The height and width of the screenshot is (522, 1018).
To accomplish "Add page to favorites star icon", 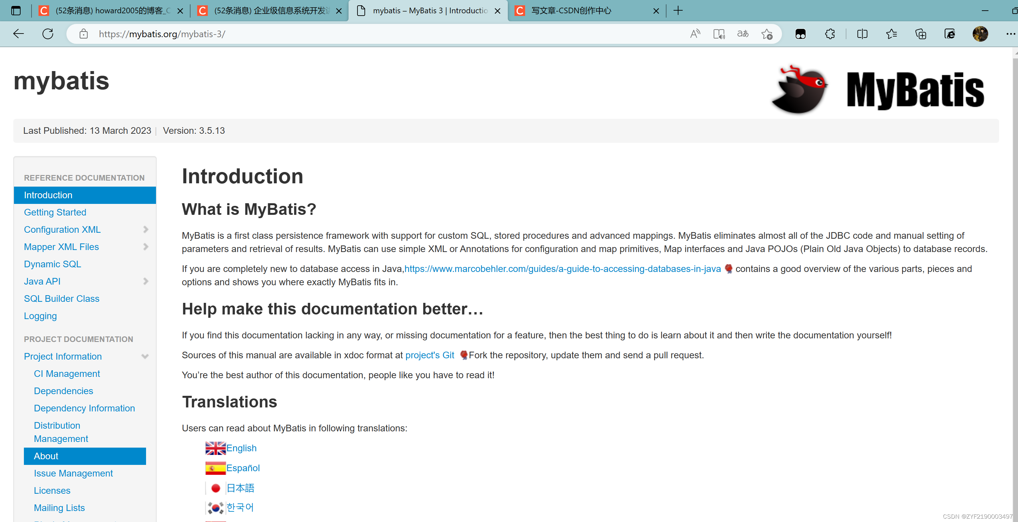I will click(x=767, y=34).
